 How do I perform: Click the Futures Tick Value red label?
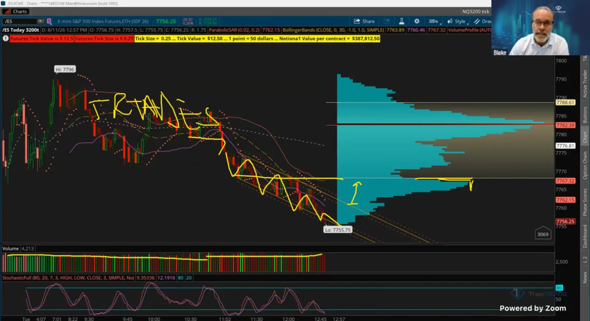pyautogui.click(x=42, y=38)
